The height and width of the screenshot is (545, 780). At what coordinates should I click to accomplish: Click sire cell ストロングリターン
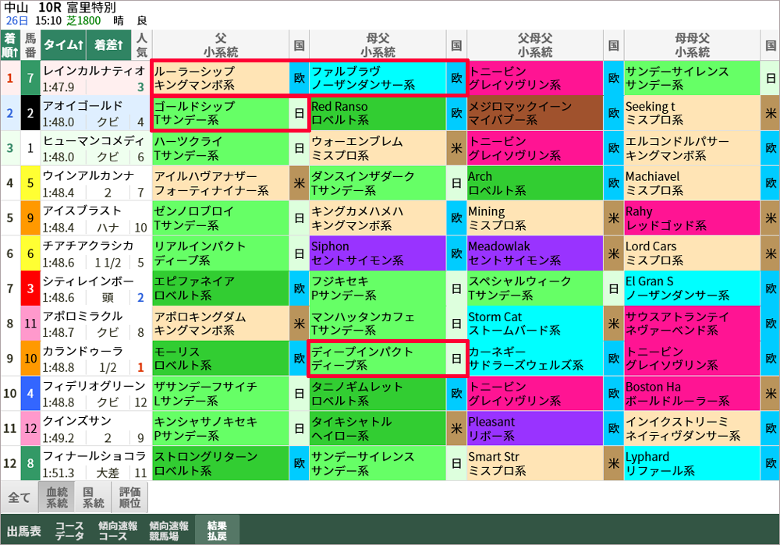pyautogui.click(x=221, y=463)
